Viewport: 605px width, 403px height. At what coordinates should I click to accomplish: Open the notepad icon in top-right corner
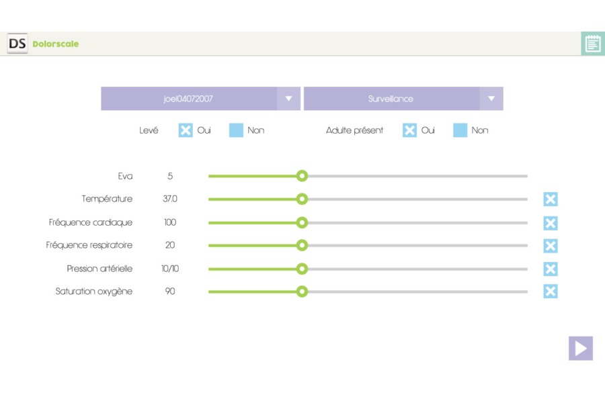[x=592, y=44]
